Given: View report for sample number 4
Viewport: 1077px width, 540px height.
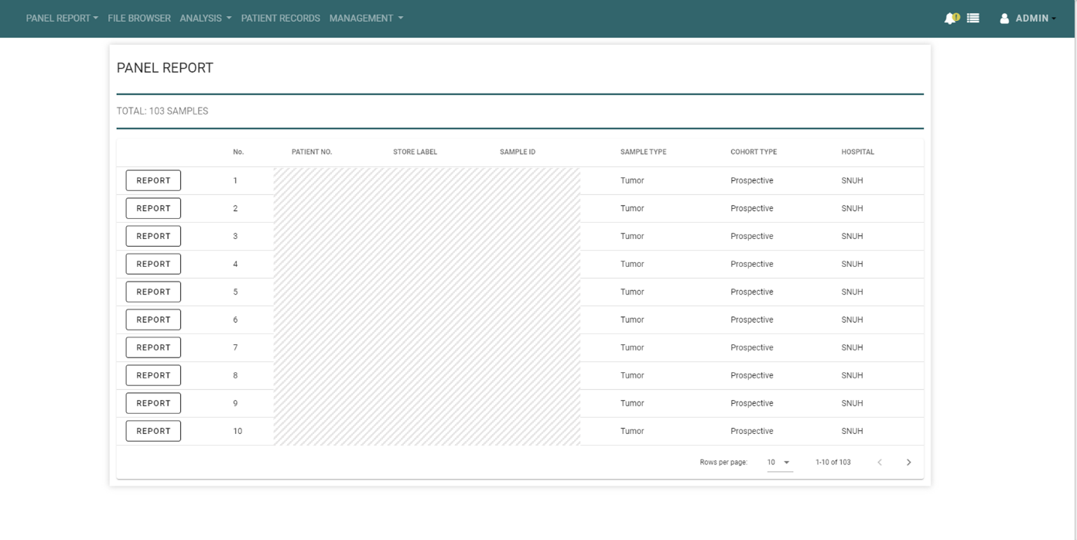Looking at the screenshot, I should click(x=153, y=265).
